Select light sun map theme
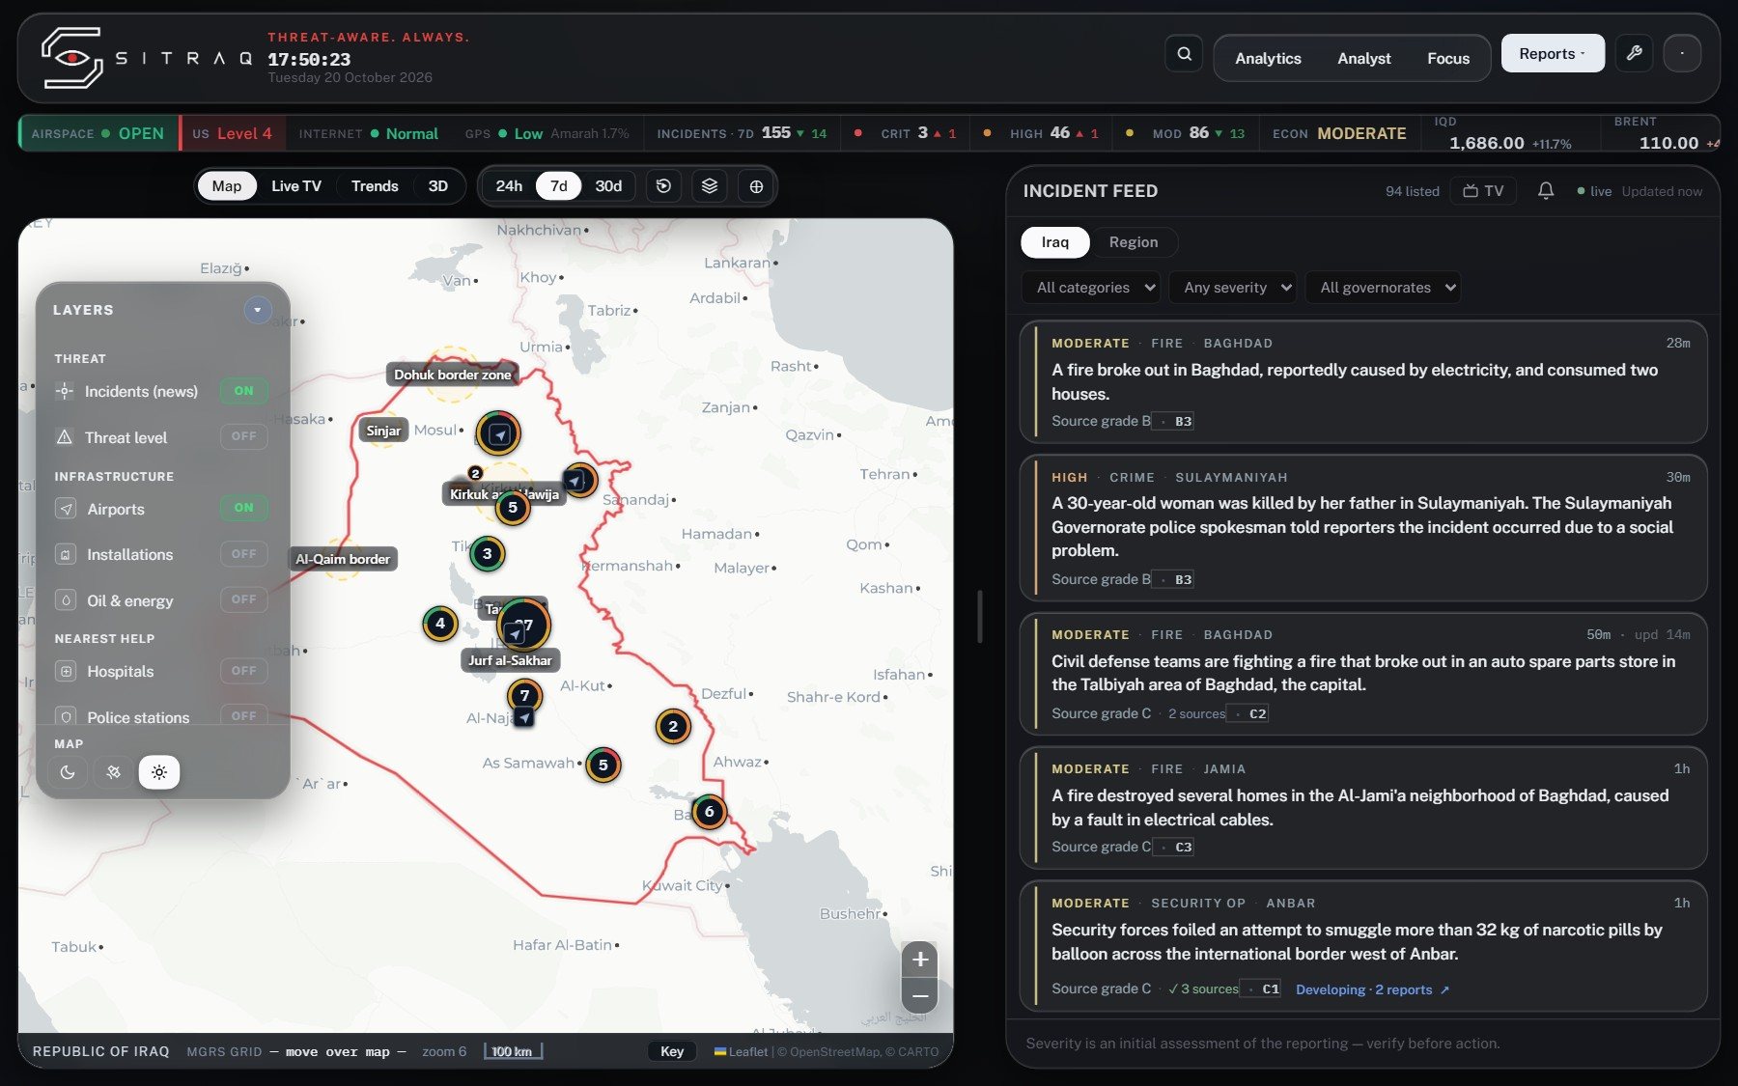The width and height of the screenshot is (1738, 1086). pos(159,772)
